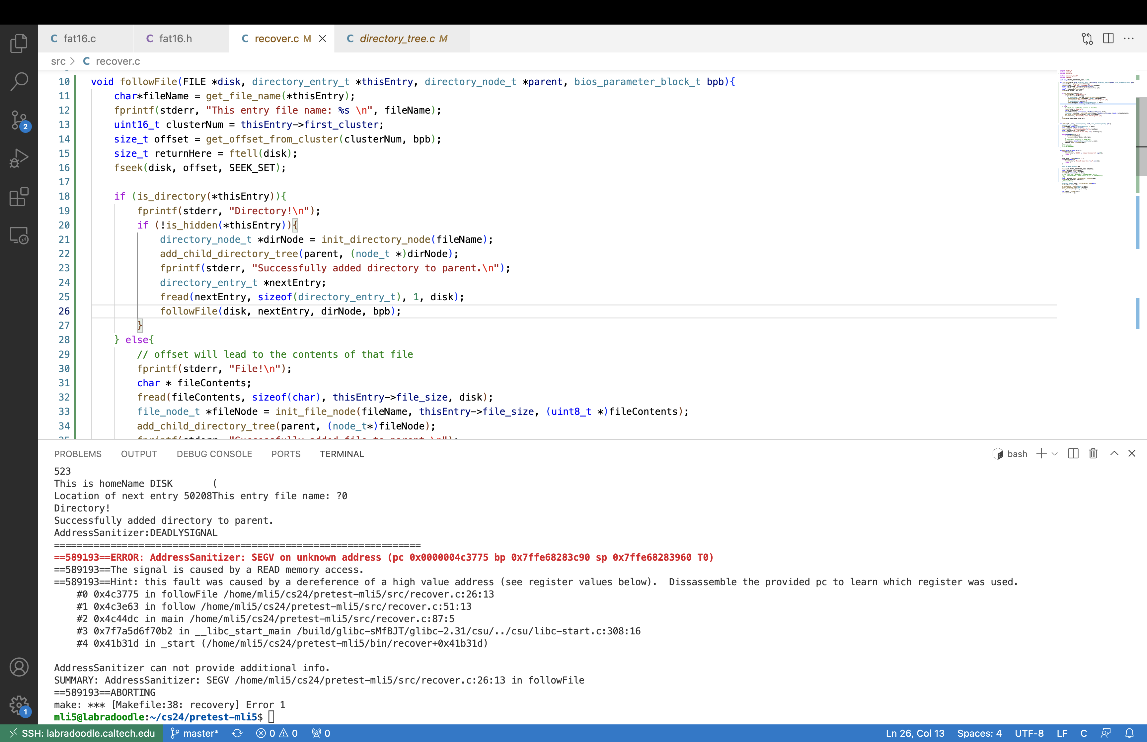
Task: Open the Explorer view in activity bar
Action: [x=19, y=44]
